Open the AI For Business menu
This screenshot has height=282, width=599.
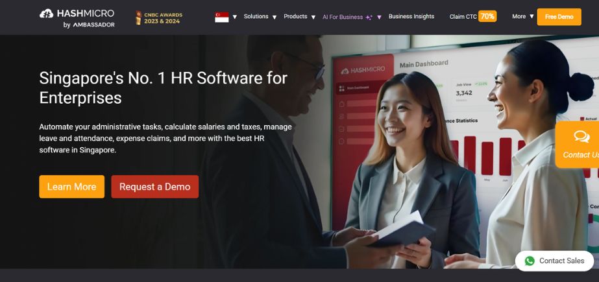point(343,17)
